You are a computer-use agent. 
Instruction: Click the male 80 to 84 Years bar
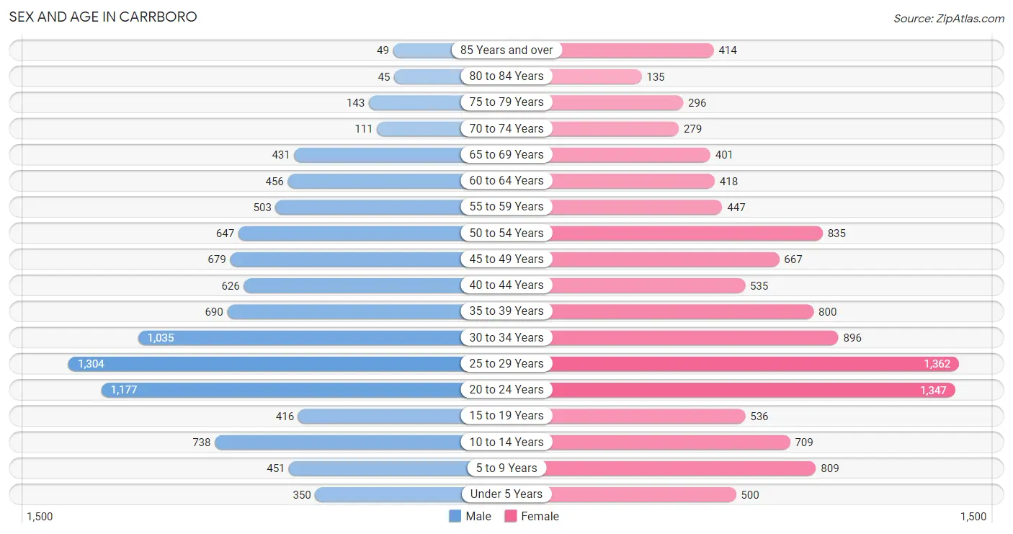[x=428, y=76]
